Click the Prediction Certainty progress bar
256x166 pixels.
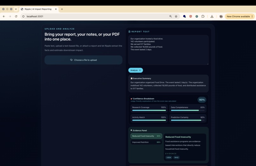pos(188,120)
